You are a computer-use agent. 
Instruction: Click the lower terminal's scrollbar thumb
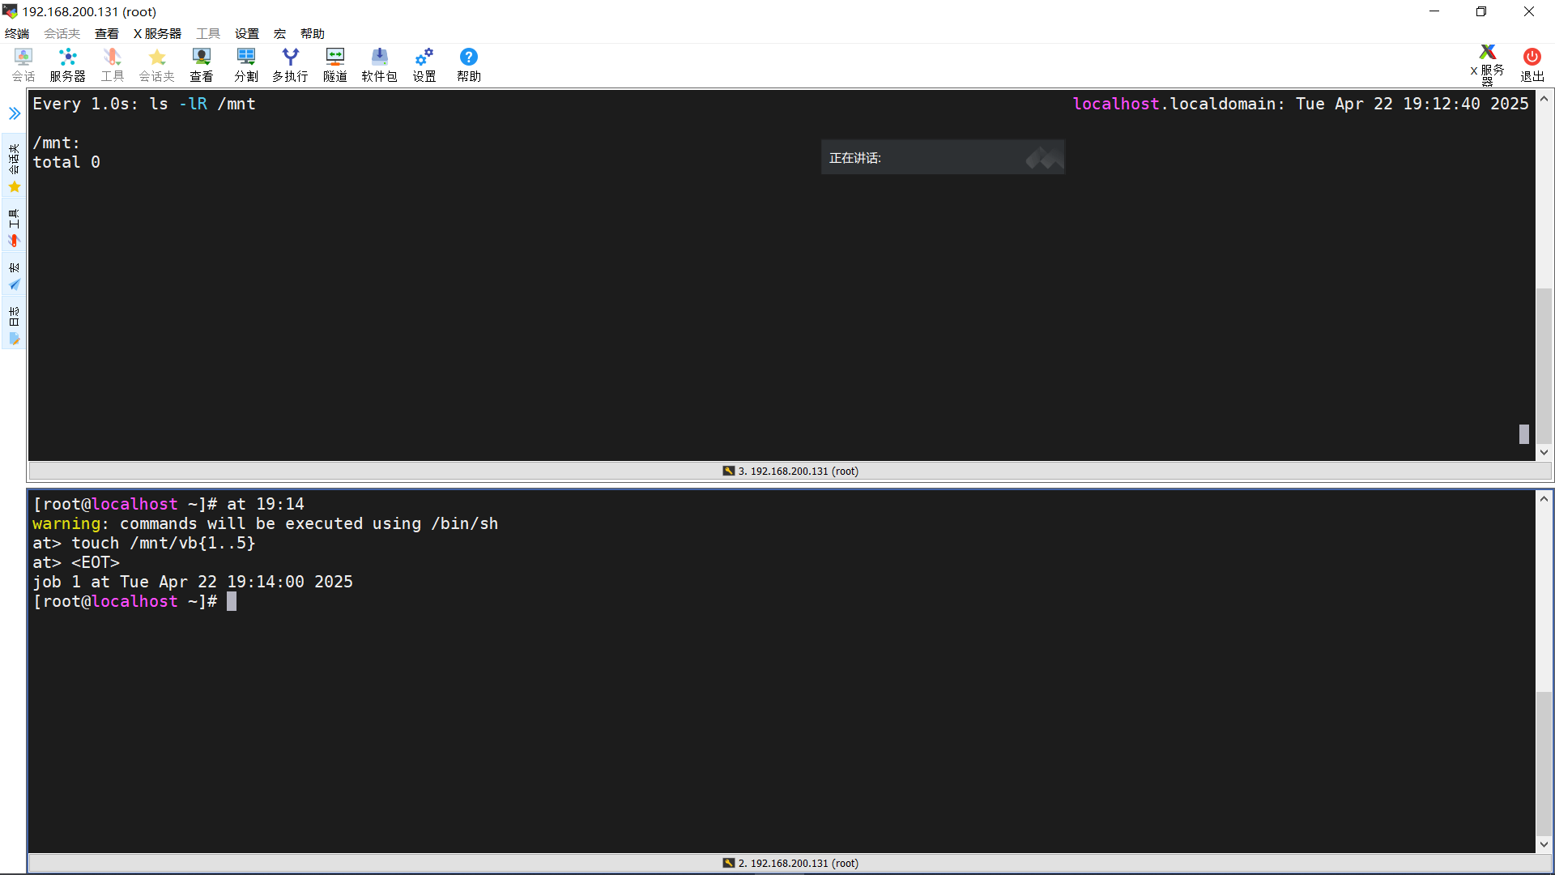point(1544,762)
